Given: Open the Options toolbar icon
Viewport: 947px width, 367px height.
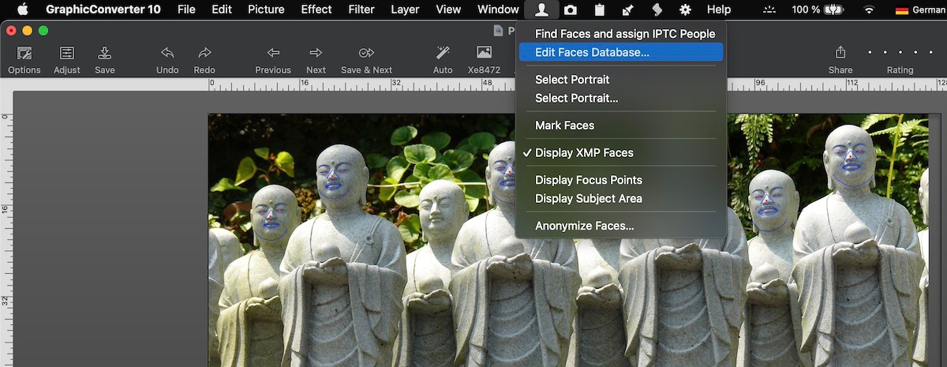Looking at the screenshot, I should pos(24,54).
